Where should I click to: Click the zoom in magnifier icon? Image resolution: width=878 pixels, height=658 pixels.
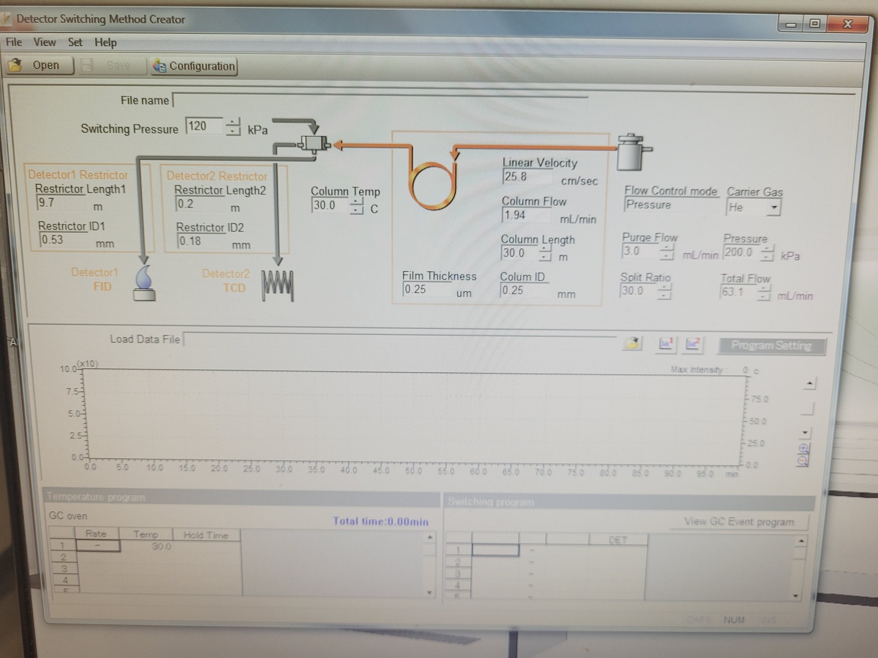tap(803, 448)
